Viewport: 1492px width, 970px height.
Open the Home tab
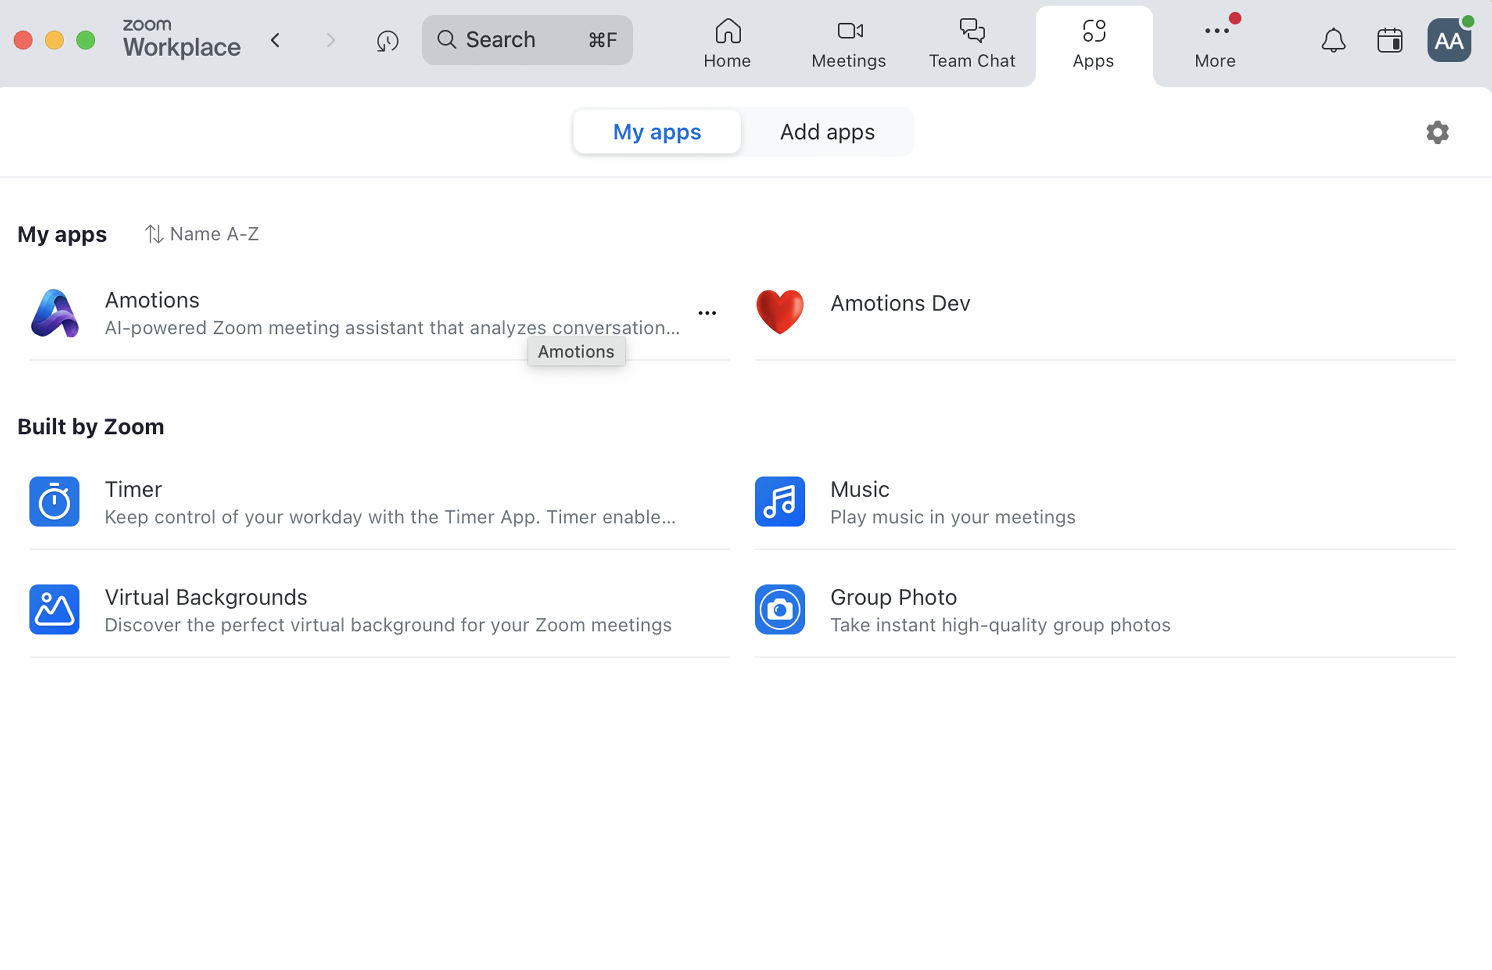(727, 44)
